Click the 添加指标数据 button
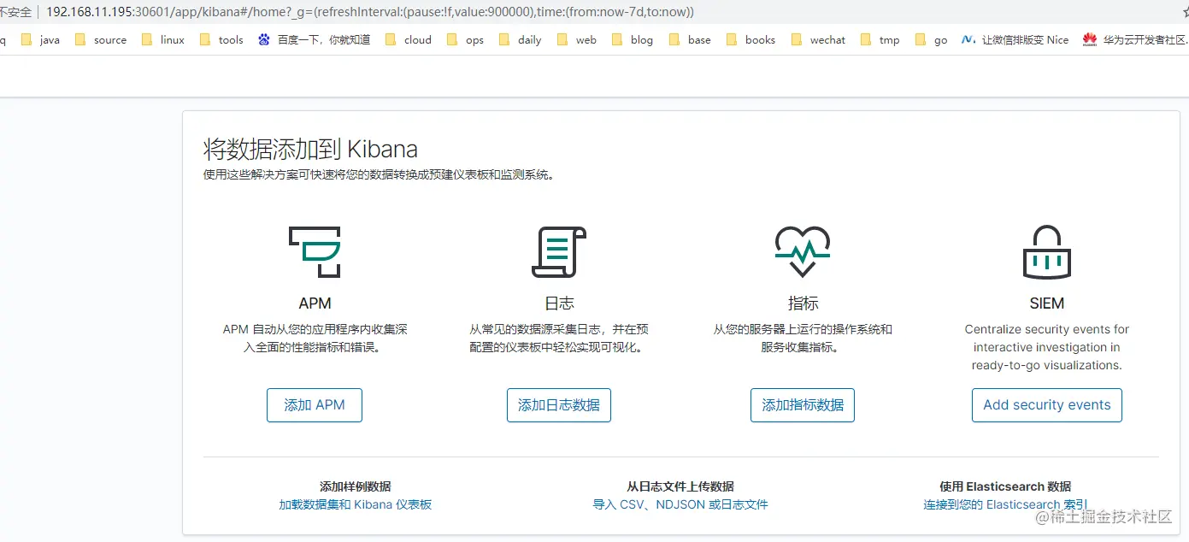1189x542 pixels. click(803, 405)
